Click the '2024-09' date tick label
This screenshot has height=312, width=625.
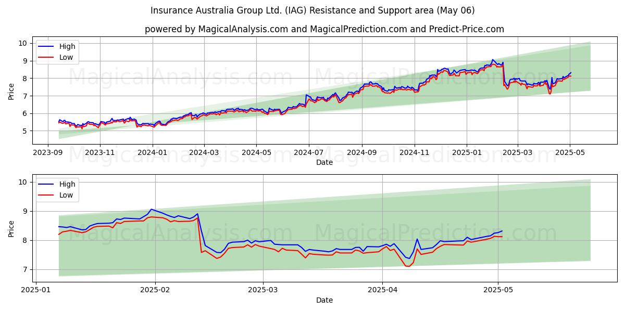tap(362, 153)
